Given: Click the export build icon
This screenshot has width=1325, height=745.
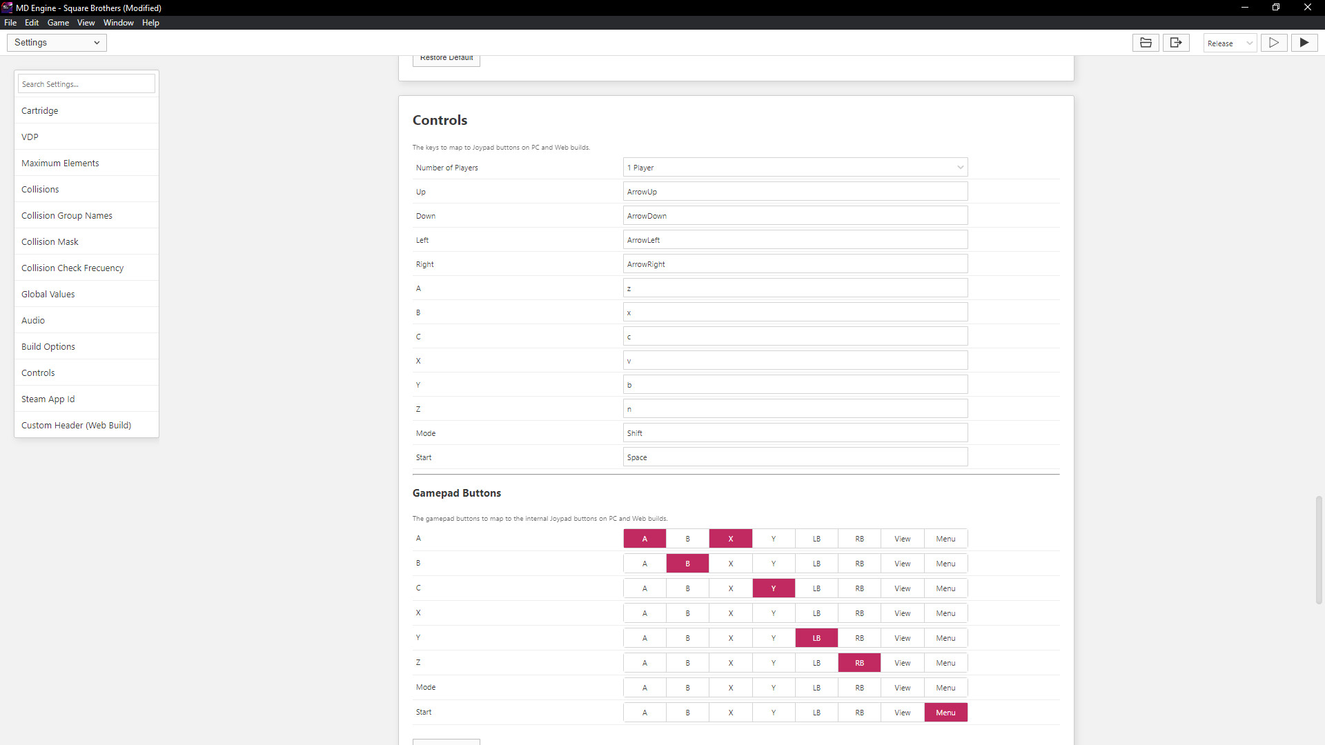Looking at the screenshot, I should pyautogui.click(x=1177, y=42).
